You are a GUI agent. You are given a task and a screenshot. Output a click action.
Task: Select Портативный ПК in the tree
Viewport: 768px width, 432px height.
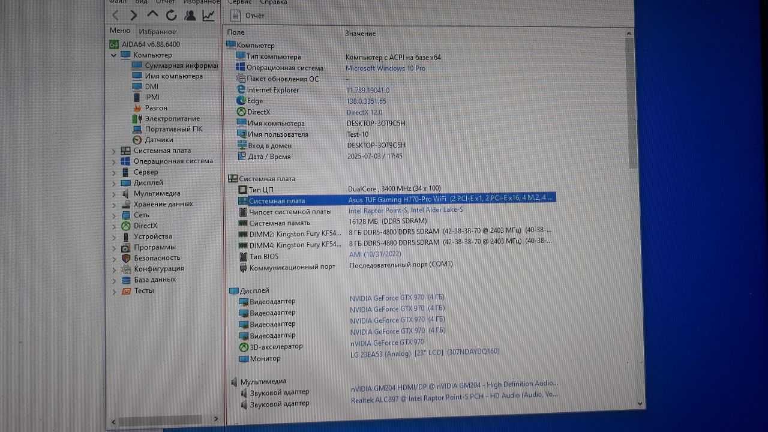173,129
